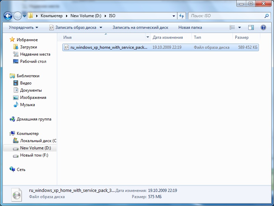This screenshot has width=274, height=206.
Task: Click the Домашняя группа spheres icon
Action: (12, 119)
